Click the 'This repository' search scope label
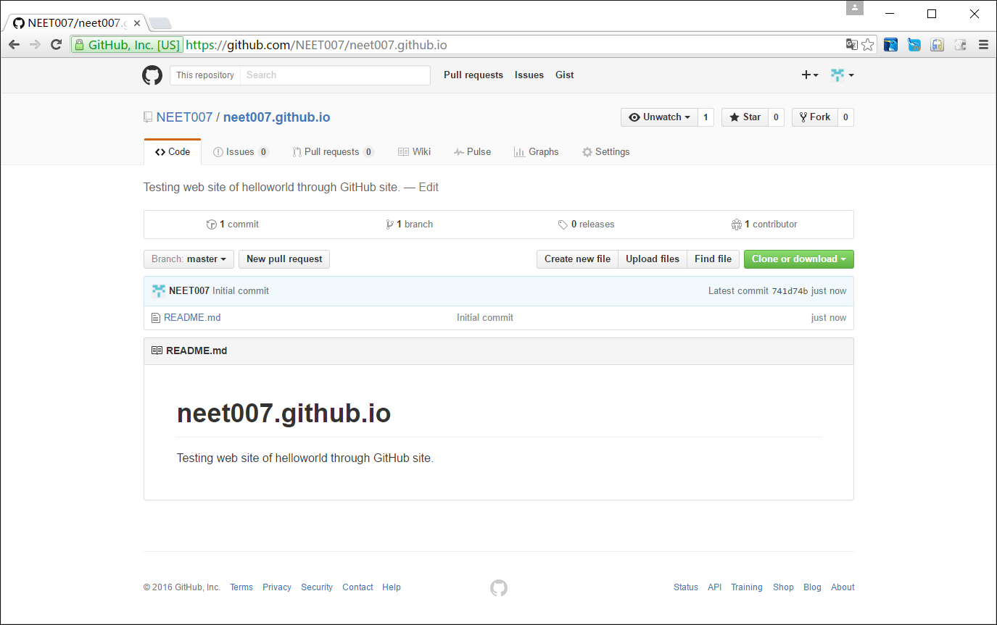 [205, 75]
